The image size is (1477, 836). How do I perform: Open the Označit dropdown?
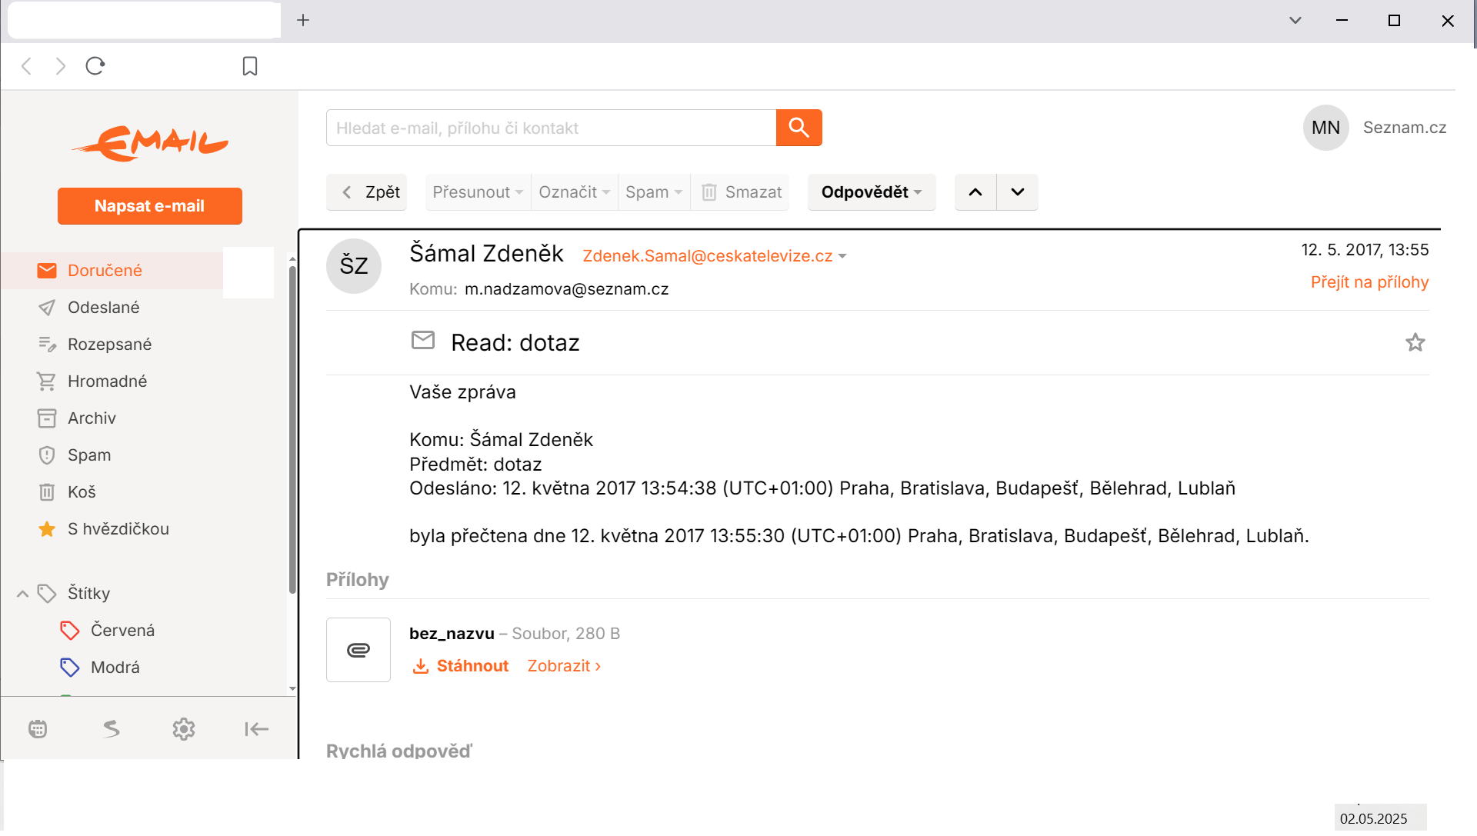click(574, 192)
